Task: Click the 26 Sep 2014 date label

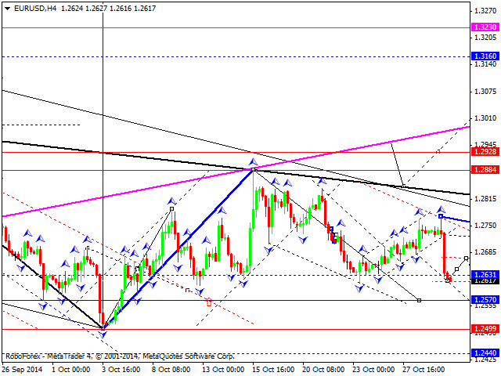Action: coord(22,369)
